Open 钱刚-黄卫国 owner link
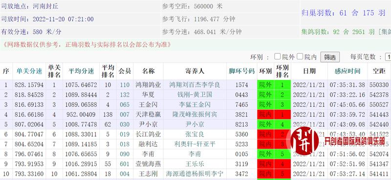 coord(195,95)
